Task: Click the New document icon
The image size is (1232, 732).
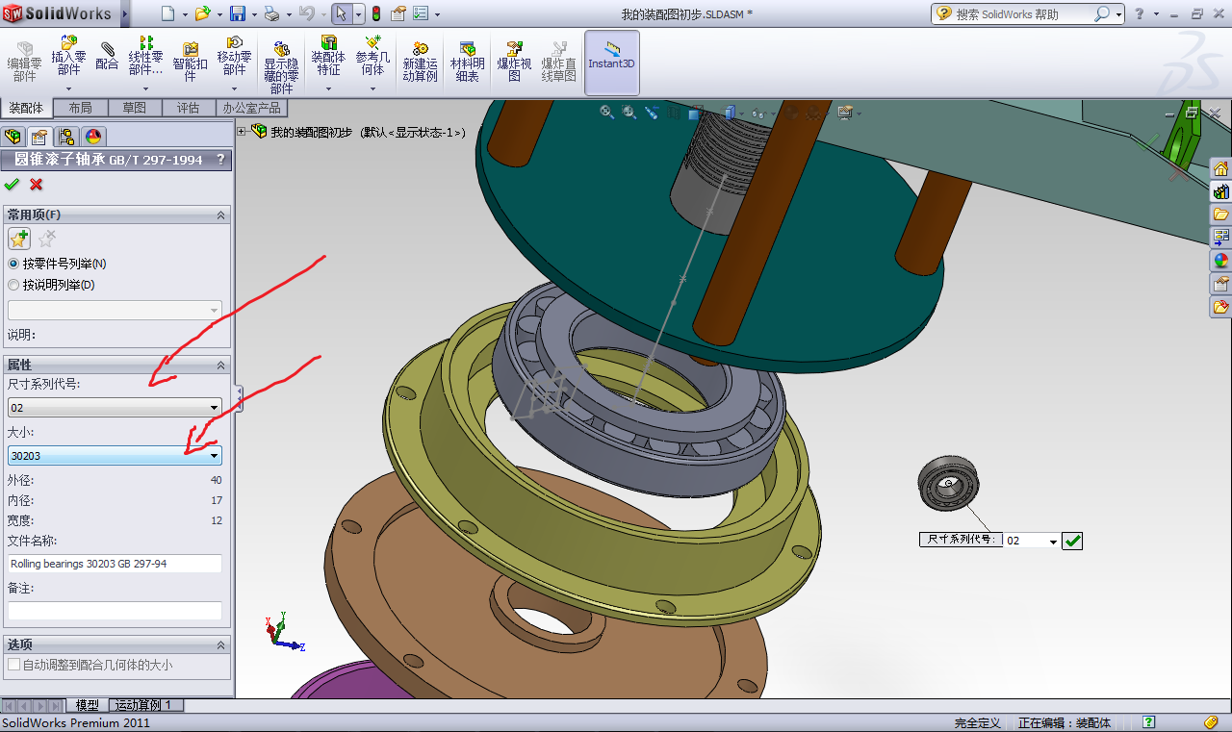Action: click(168, 13)
